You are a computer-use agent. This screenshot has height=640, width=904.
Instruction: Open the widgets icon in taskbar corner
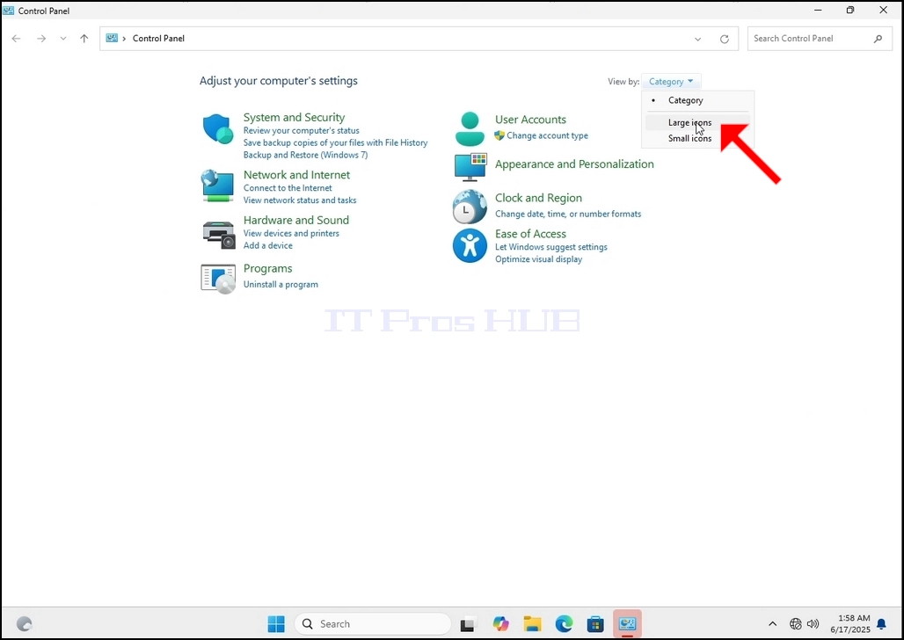(x=25, y=624)
